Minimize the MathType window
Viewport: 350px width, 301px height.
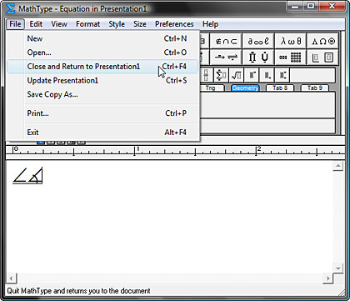(296, 6)
